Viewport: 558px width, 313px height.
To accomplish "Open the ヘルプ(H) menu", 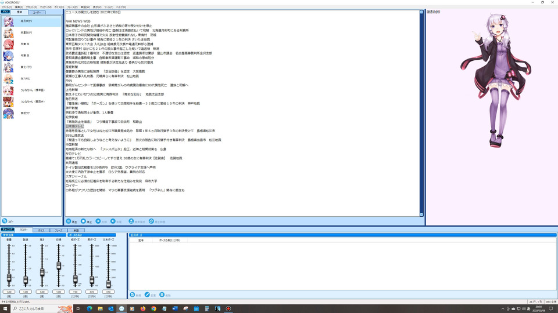I will [121, 7].
